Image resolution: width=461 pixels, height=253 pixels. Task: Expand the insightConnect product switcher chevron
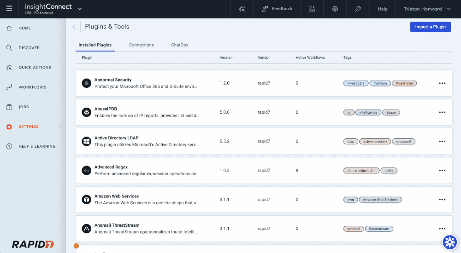pos(80,9)
